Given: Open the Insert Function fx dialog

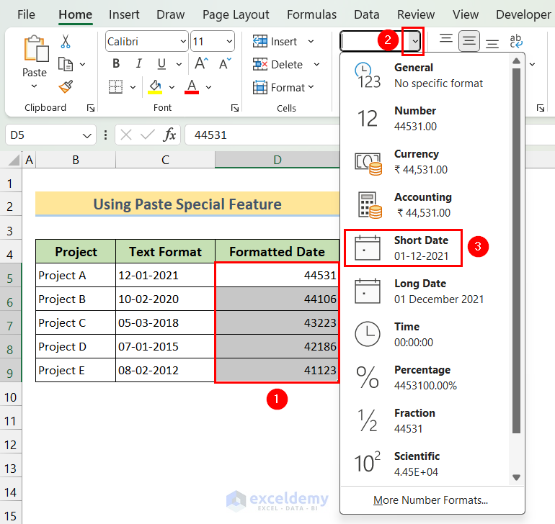Looking at the screenshot, I should (x=169, y=135).
